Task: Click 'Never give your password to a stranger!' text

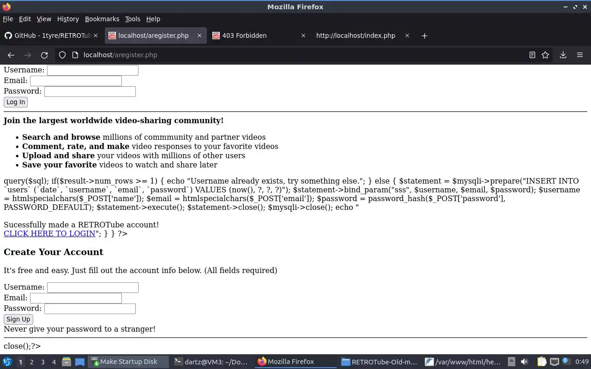Action: click(79, 329)
